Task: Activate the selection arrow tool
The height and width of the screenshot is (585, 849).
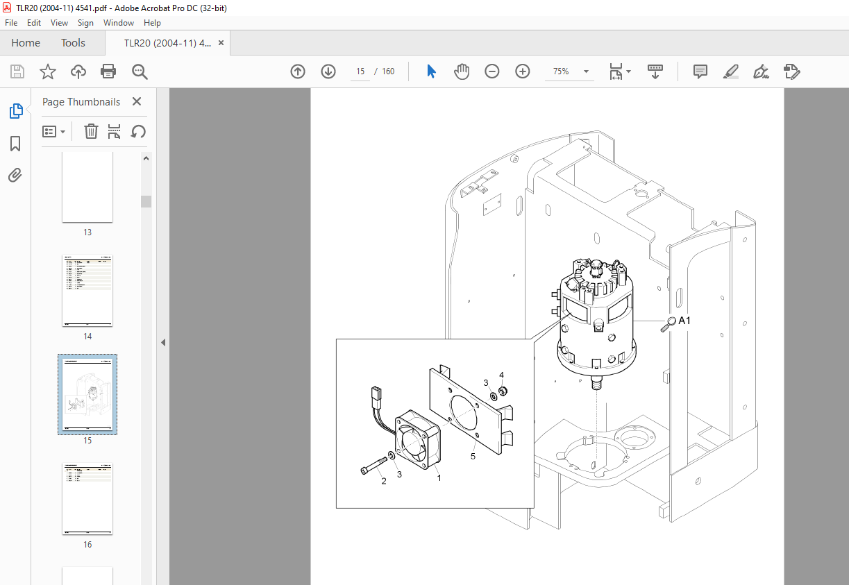Action: coord(431,71)
